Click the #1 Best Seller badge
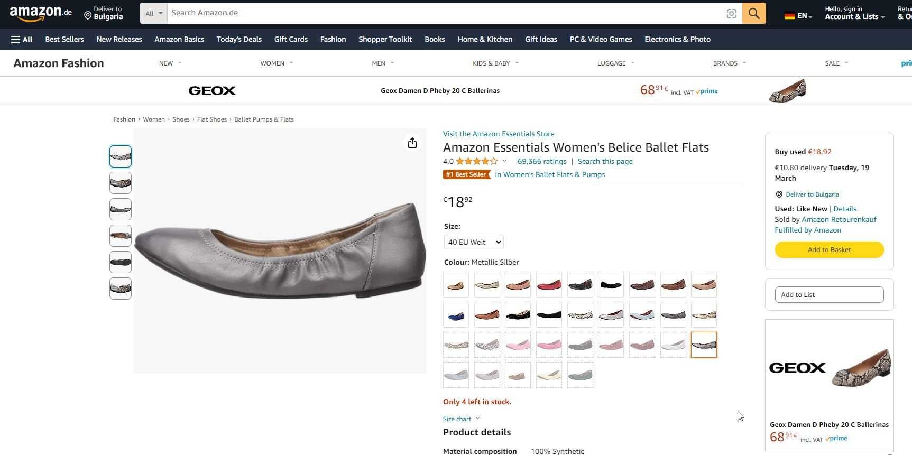The image size is (912, 455). click(466, 174)
